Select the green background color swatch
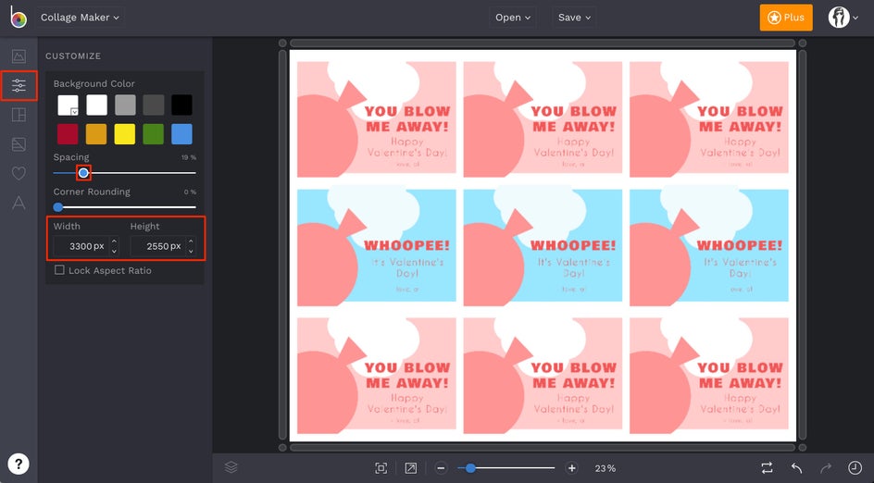Screen dimensions: 874x483 point(154,134)
